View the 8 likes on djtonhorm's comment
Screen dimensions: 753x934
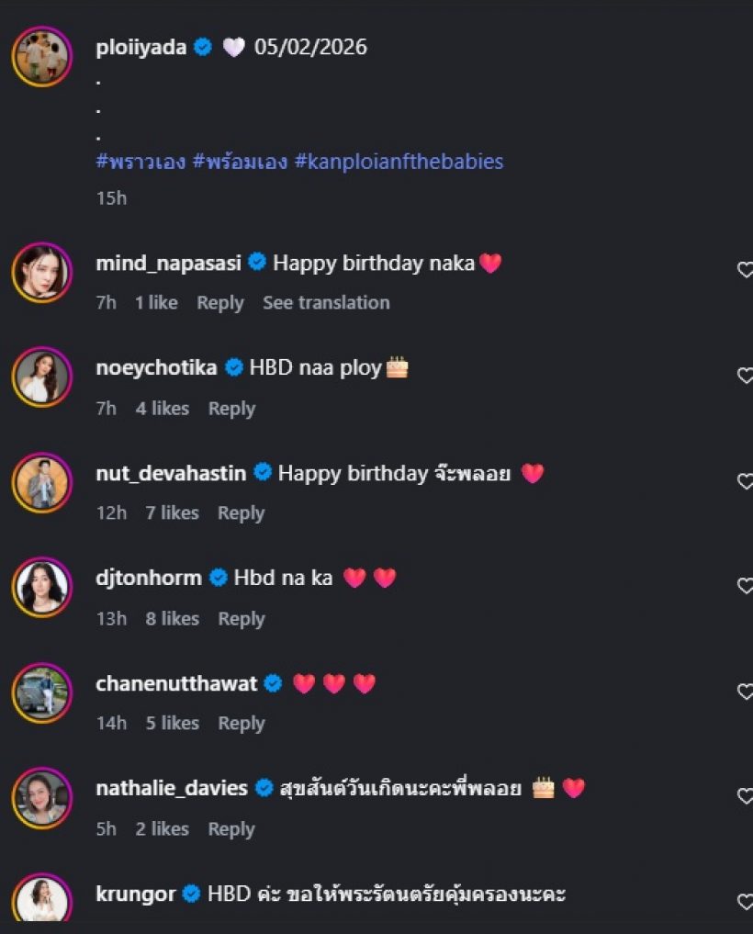coord(172,619)
